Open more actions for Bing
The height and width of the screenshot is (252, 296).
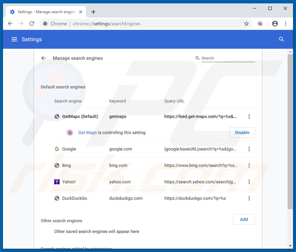[249, 165]
